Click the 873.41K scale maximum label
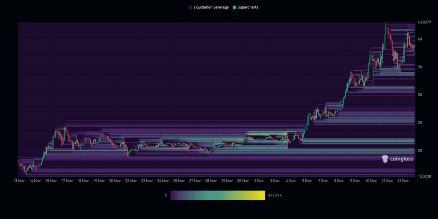The width and height of the screenshot is (438, 219). tap(275, 195)
